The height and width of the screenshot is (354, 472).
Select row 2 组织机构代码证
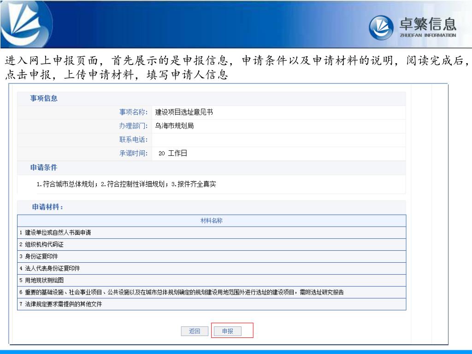pyautogui.click(x=212, y=244)
